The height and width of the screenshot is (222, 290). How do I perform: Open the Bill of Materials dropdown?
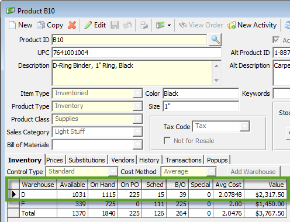click(x=137, y=145)
